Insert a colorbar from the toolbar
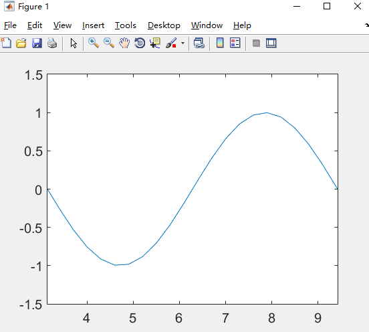Viewport: 369px width, 332px height. click(220, 43)
